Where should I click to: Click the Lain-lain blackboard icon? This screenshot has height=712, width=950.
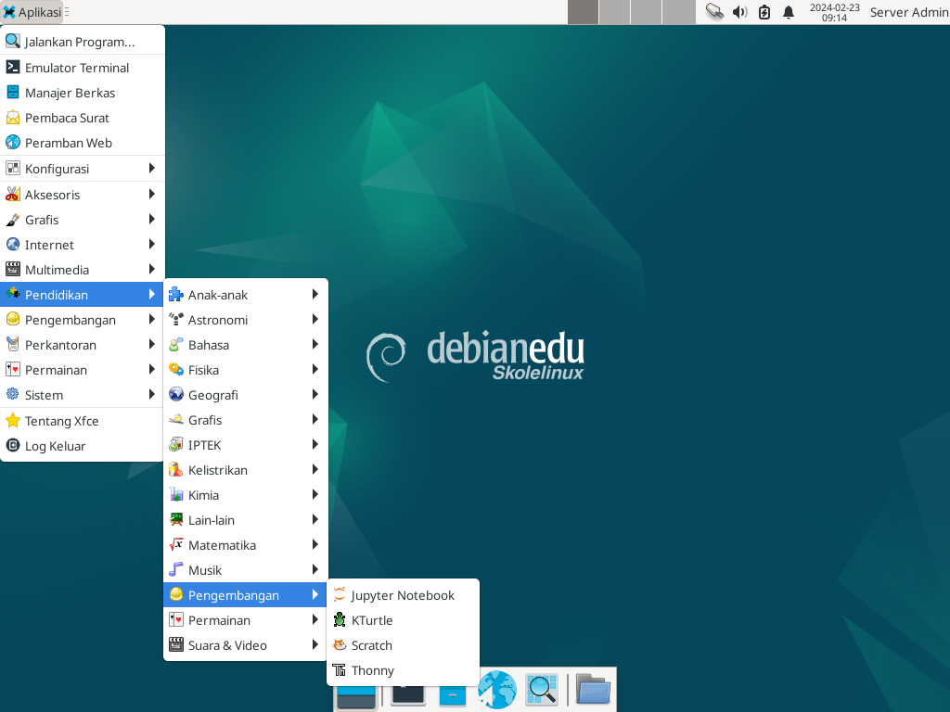pos(176,519)
